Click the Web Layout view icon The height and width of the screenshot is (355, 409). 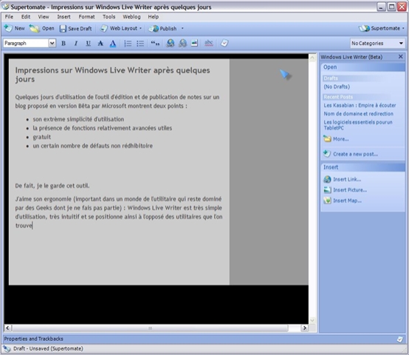[103, 28]
